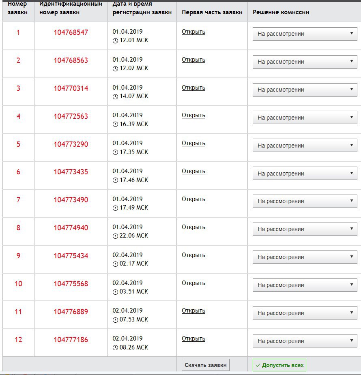This screenshot has width=361, height=375.
Task: Click the 'Скачать заявки' button
Action: [x=206, y=365]
